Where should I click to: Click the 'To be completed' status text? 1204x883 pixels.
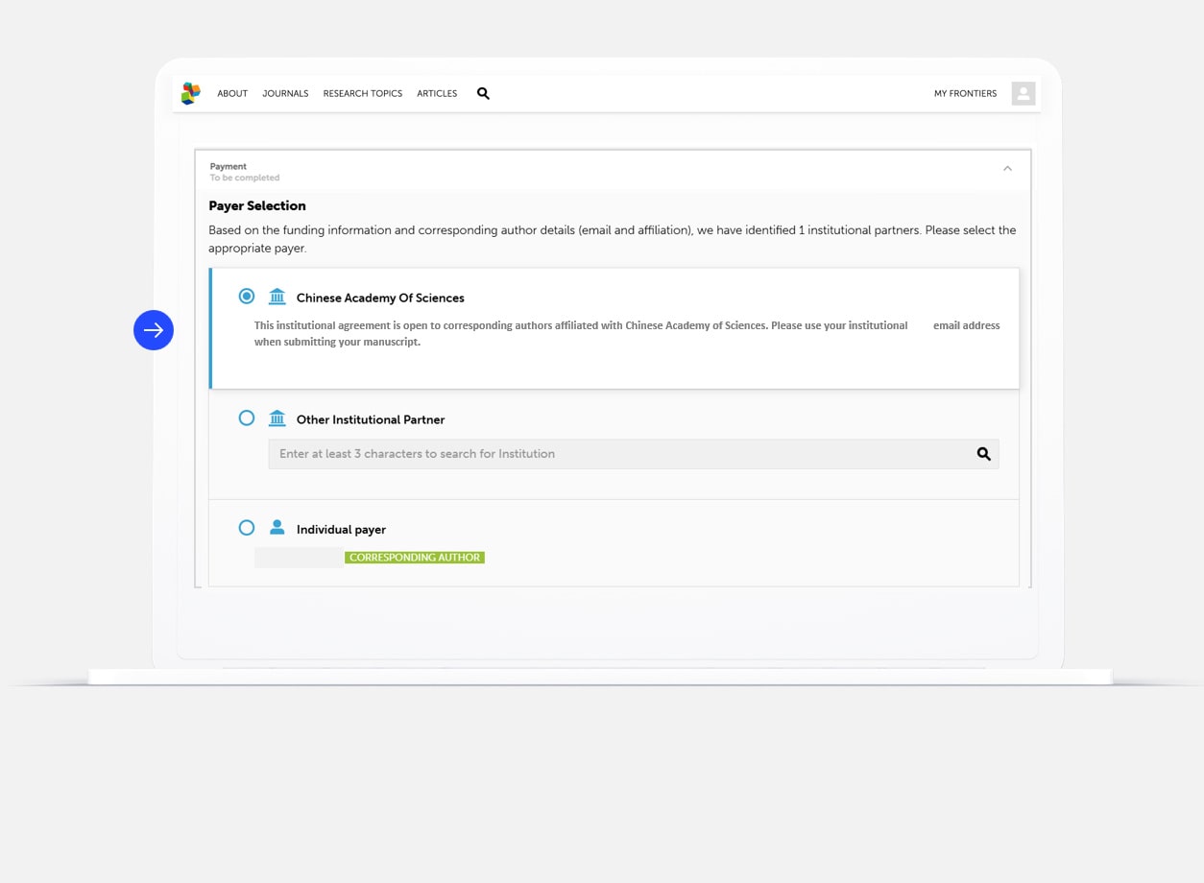tap(245, 178)
